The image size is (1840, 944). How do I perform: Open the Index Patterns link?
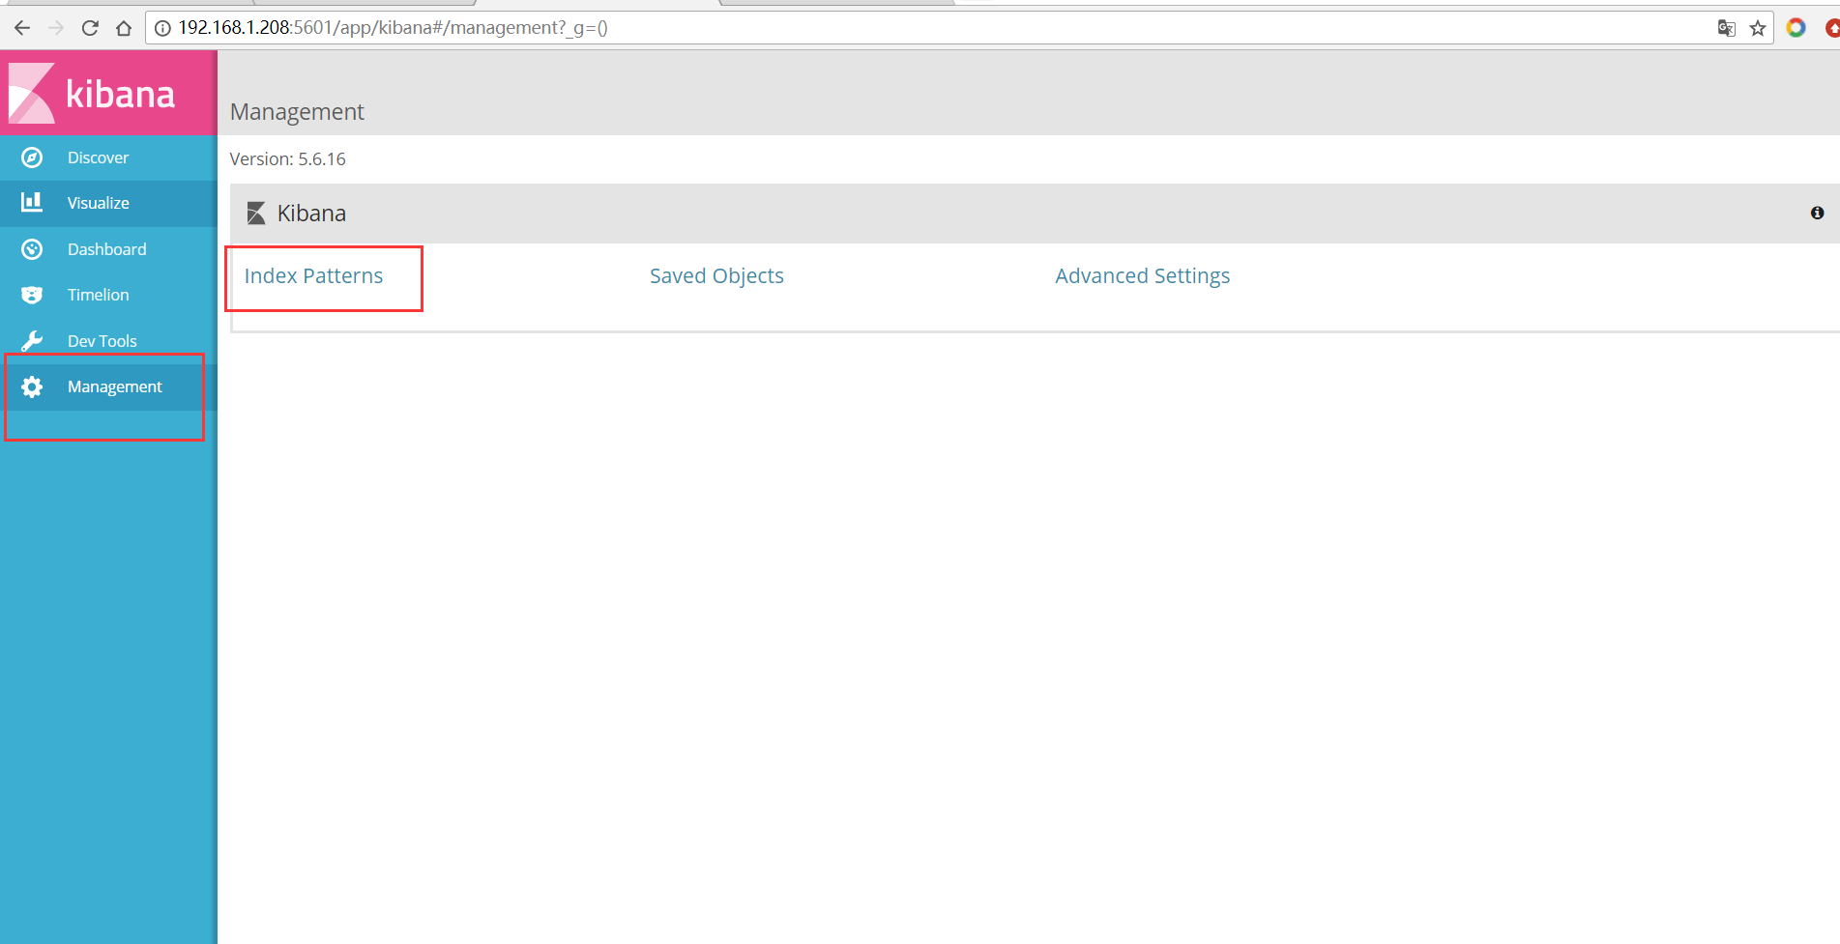click(x=313, y=276)
